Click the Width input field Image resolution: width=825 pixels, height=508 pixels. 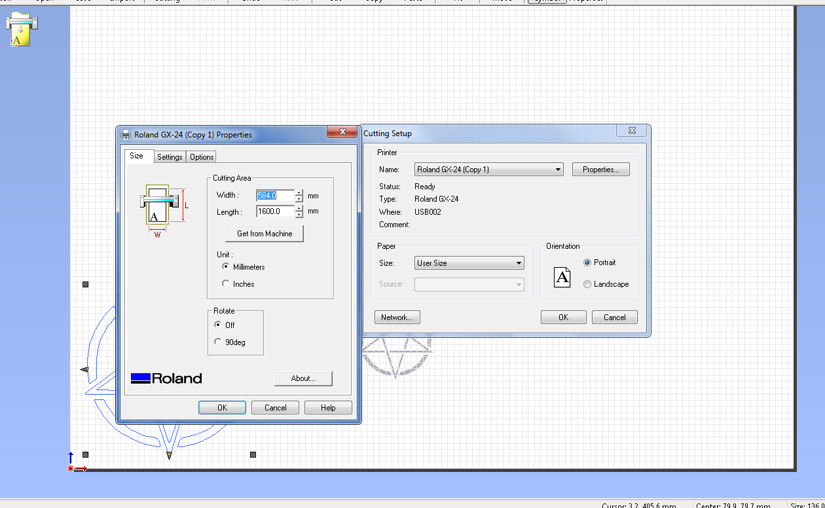[x=275, y=195]
